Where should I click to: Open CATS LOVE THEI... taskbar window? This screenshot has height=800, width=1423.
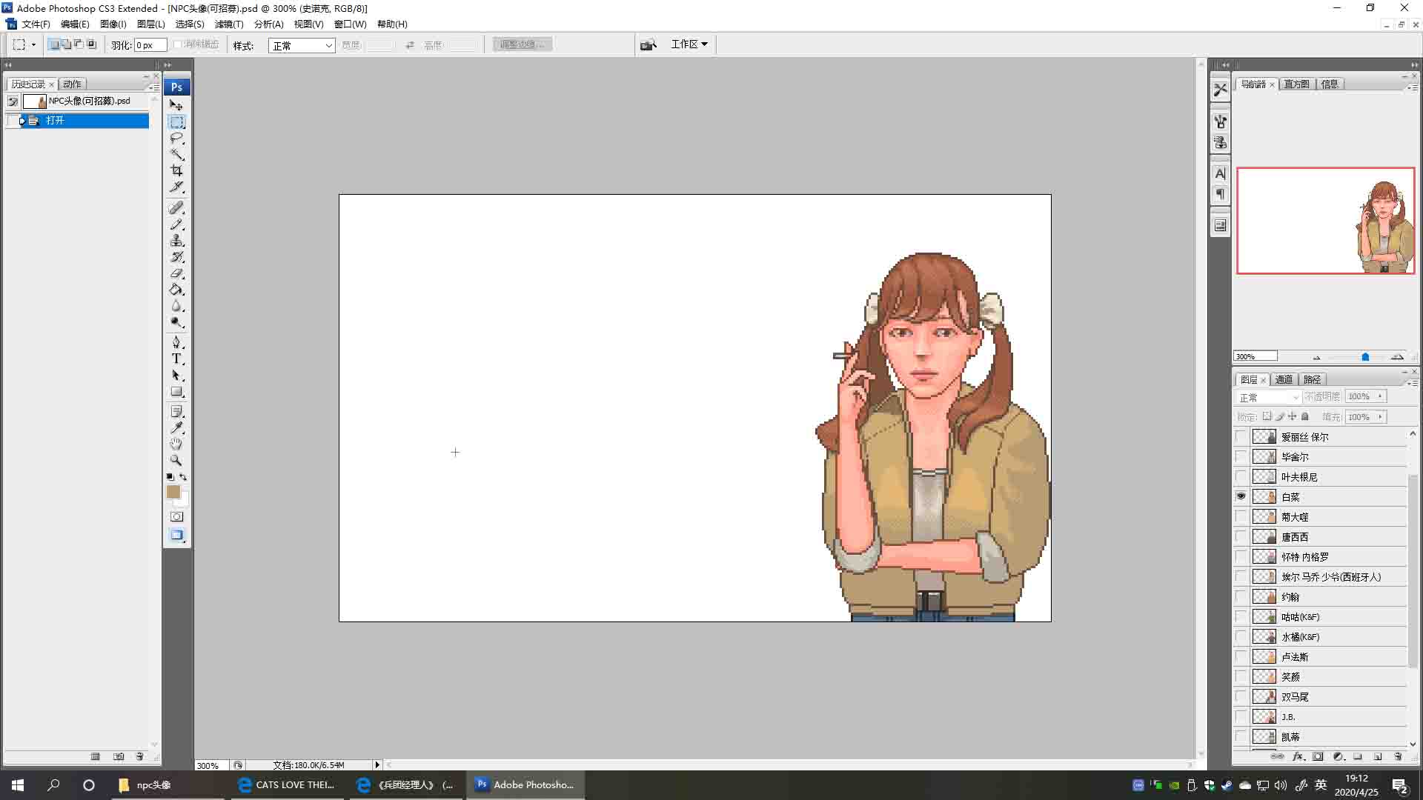286,784
